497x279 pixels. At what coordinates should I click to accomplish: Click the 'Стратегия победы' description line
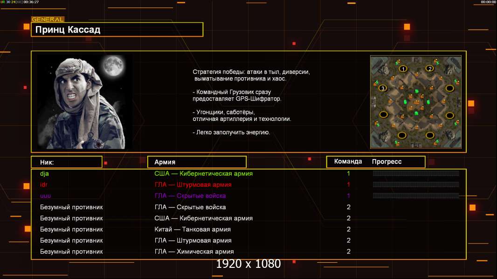pos(251,72)
